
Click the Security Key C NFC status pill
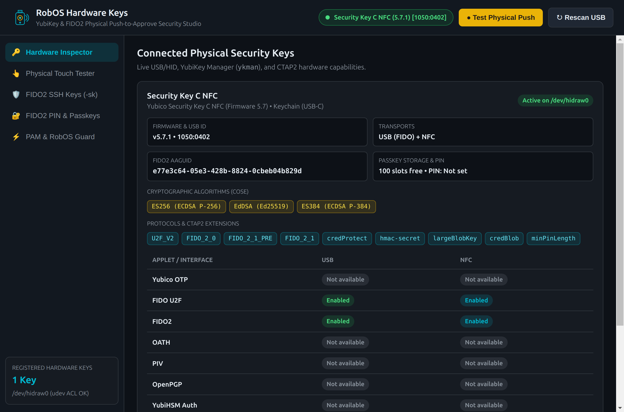pyautogui.click(x=386, y=17)
